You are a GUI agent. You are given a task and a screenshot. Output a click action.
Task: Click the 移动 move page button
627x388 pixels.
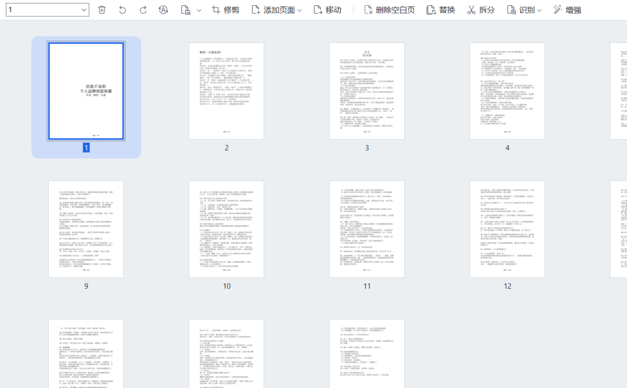(x=327, y=10)
